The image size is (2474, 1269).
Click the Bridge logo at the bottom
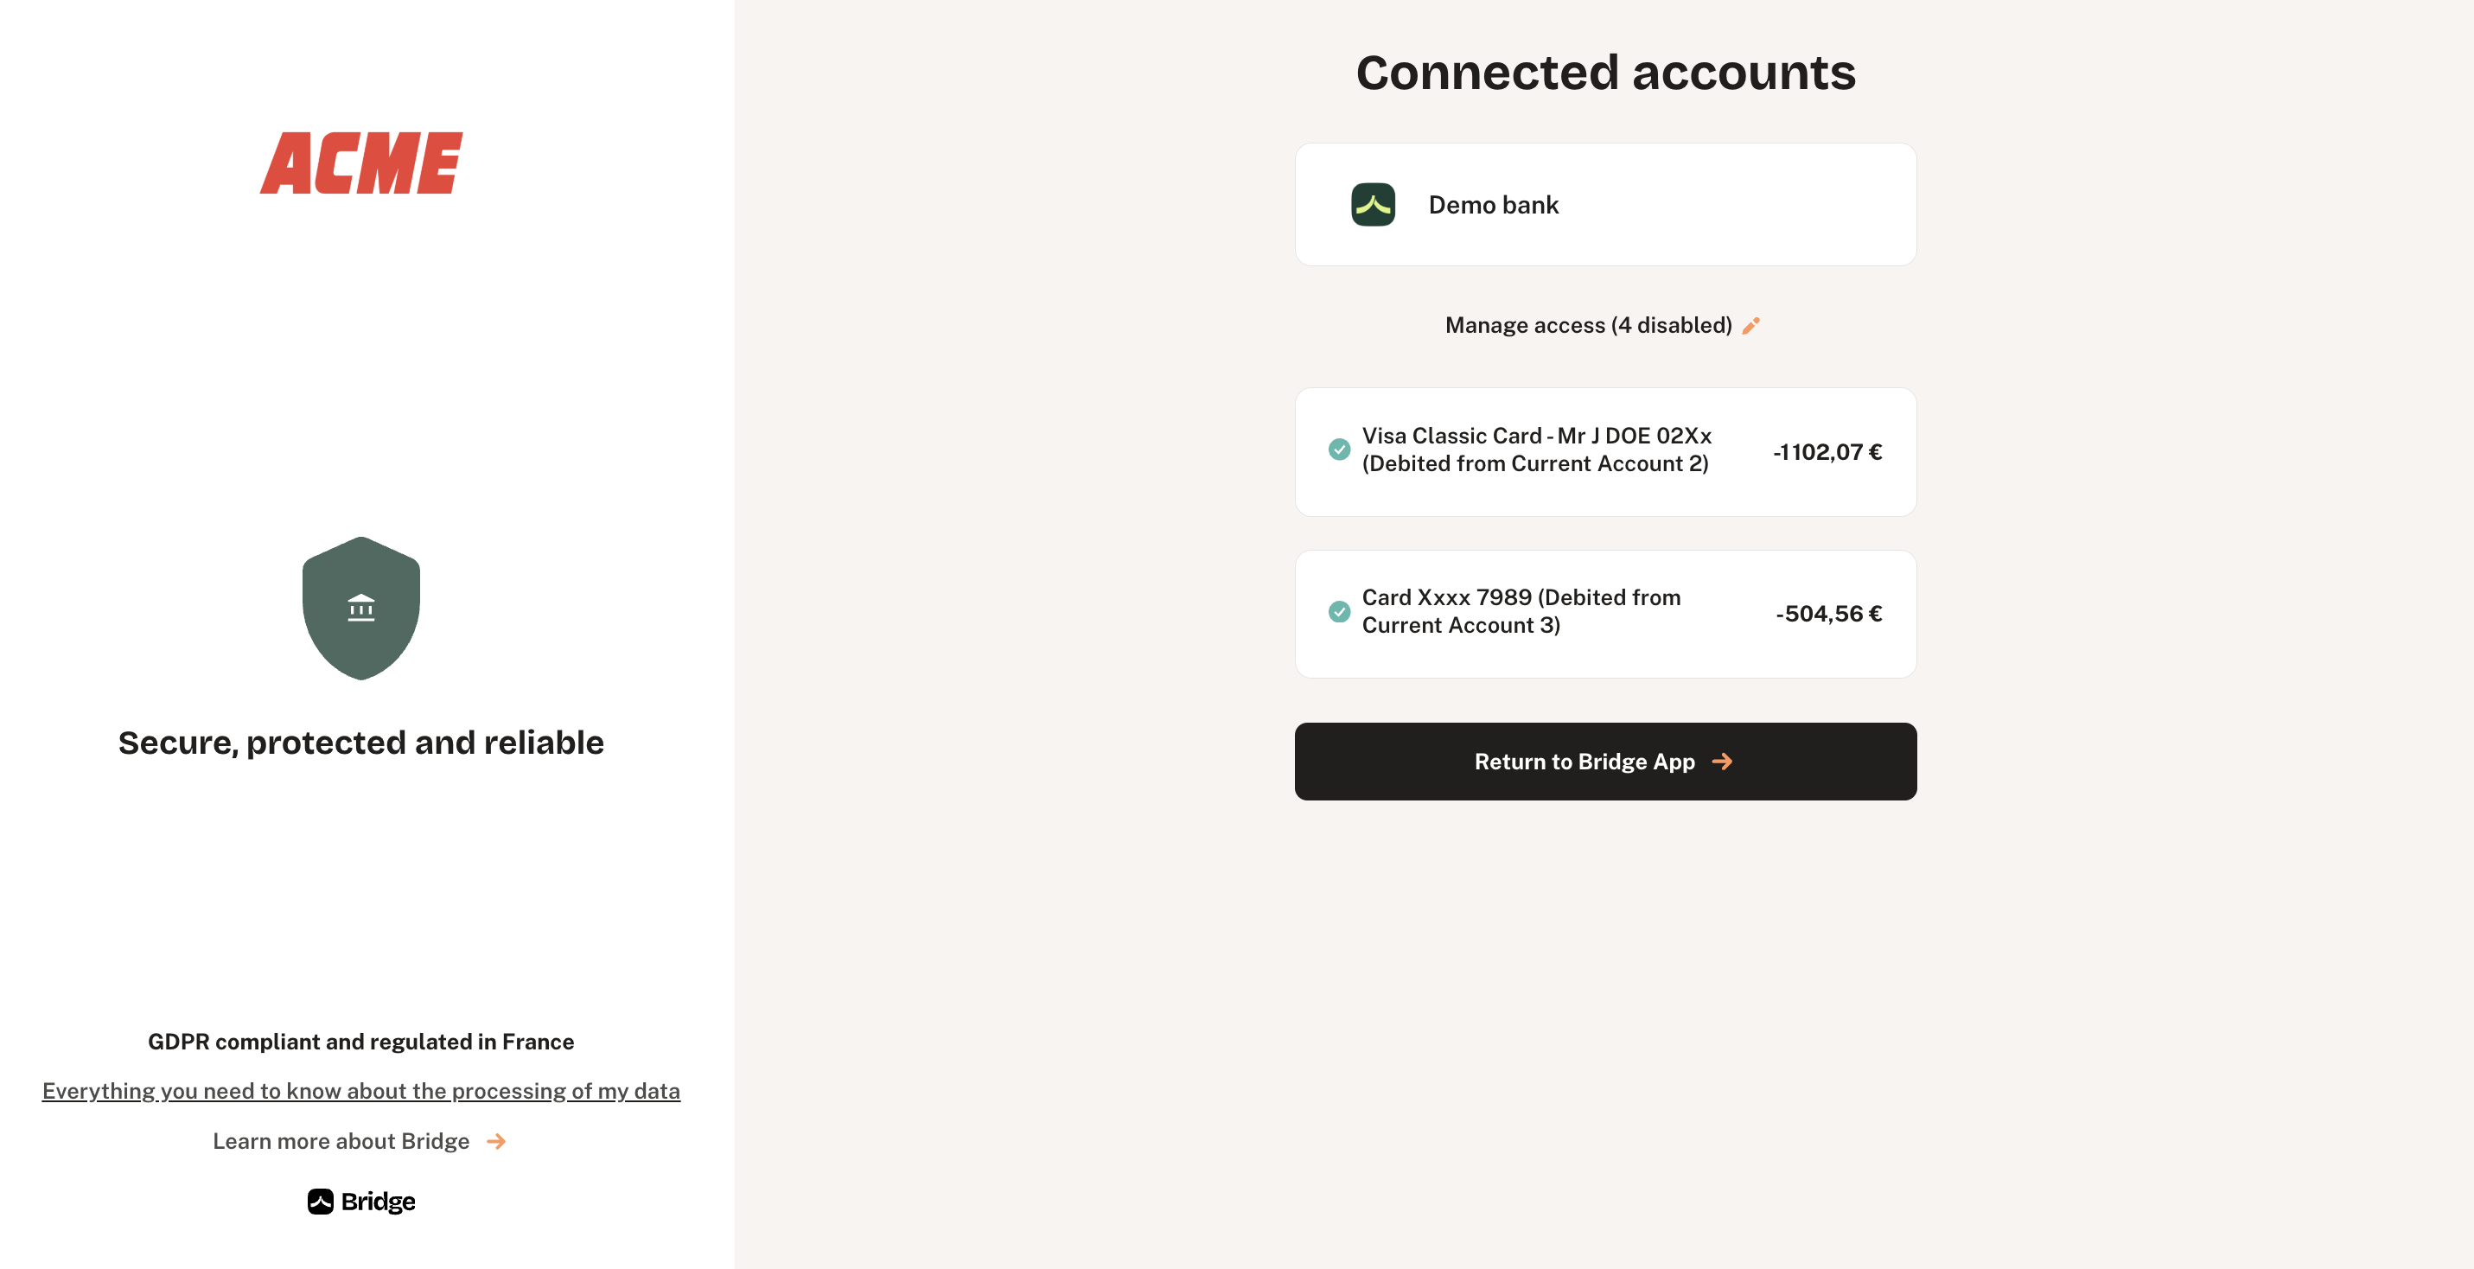tap(361, 1202)
